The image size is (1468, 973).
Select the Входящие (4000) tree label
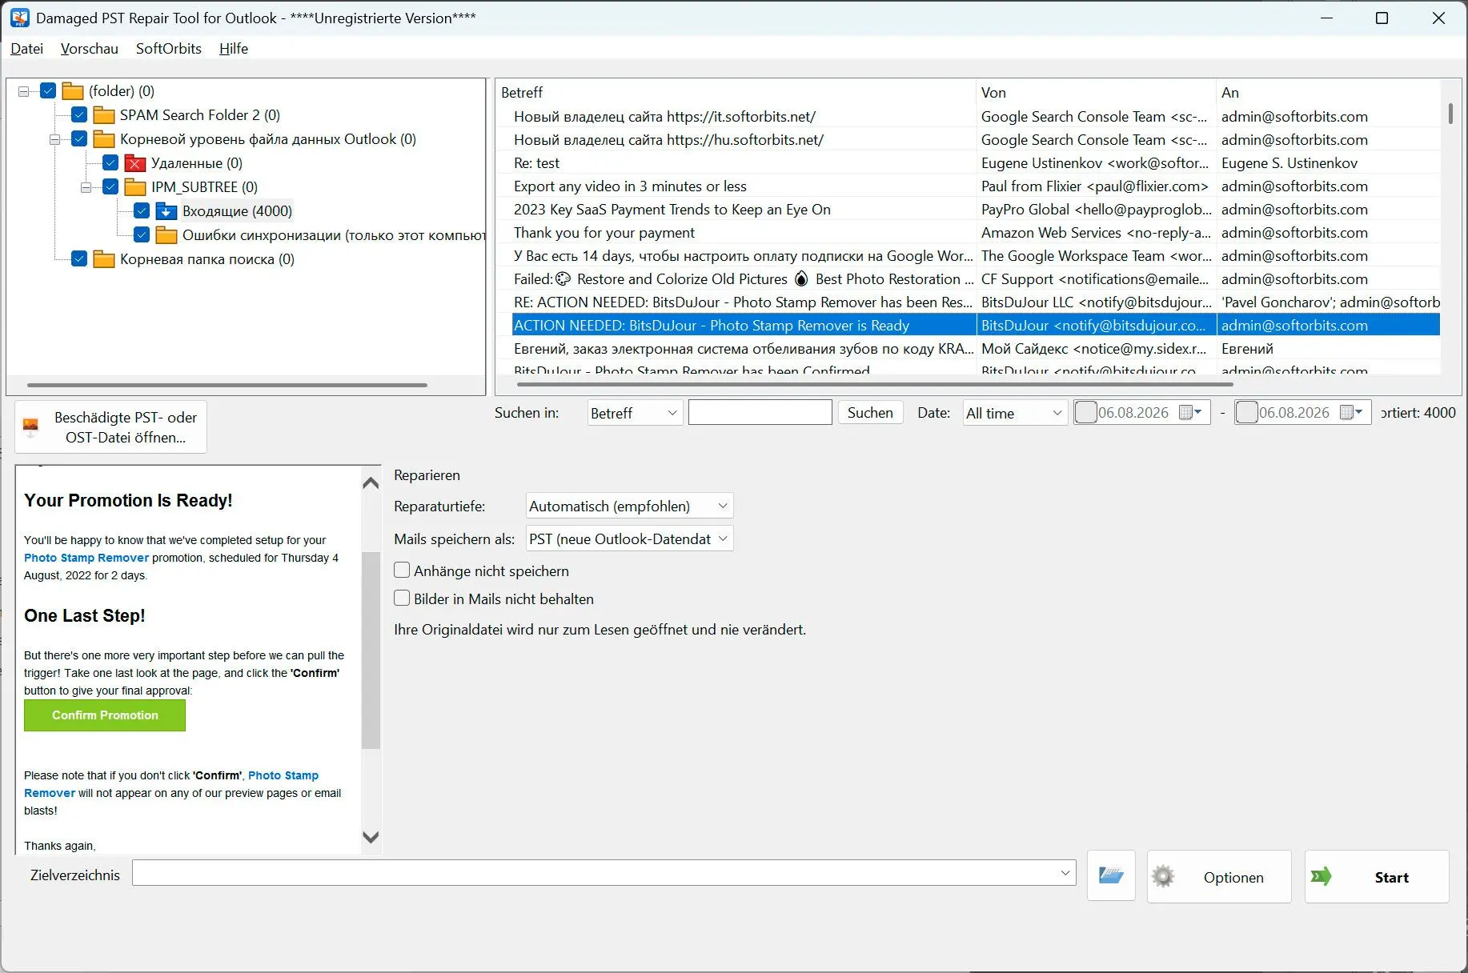[237, 211]
